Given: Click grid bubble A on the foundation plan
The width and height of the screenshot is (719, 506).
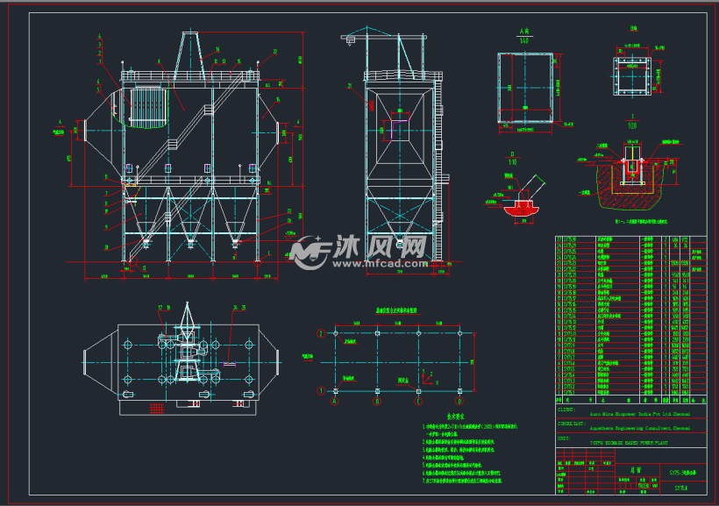Looking at the screenshot, I should point(335,400).
